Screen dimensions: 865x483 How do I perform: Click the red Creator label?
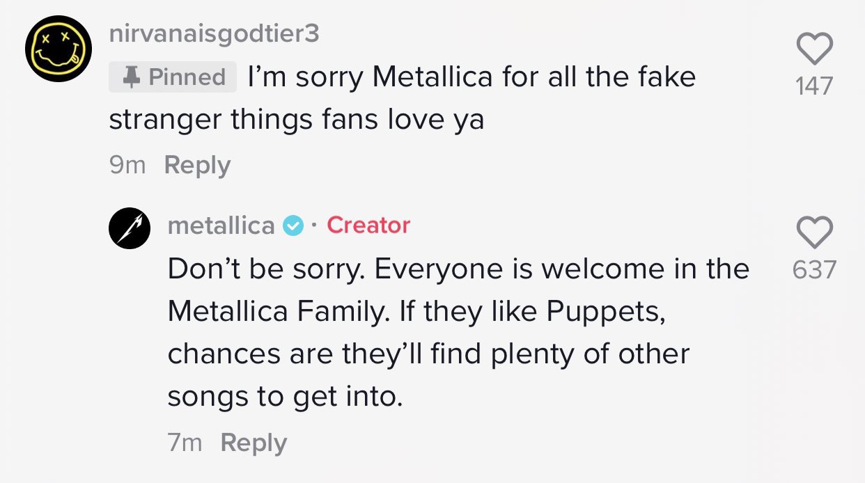[x=368, y=225]
